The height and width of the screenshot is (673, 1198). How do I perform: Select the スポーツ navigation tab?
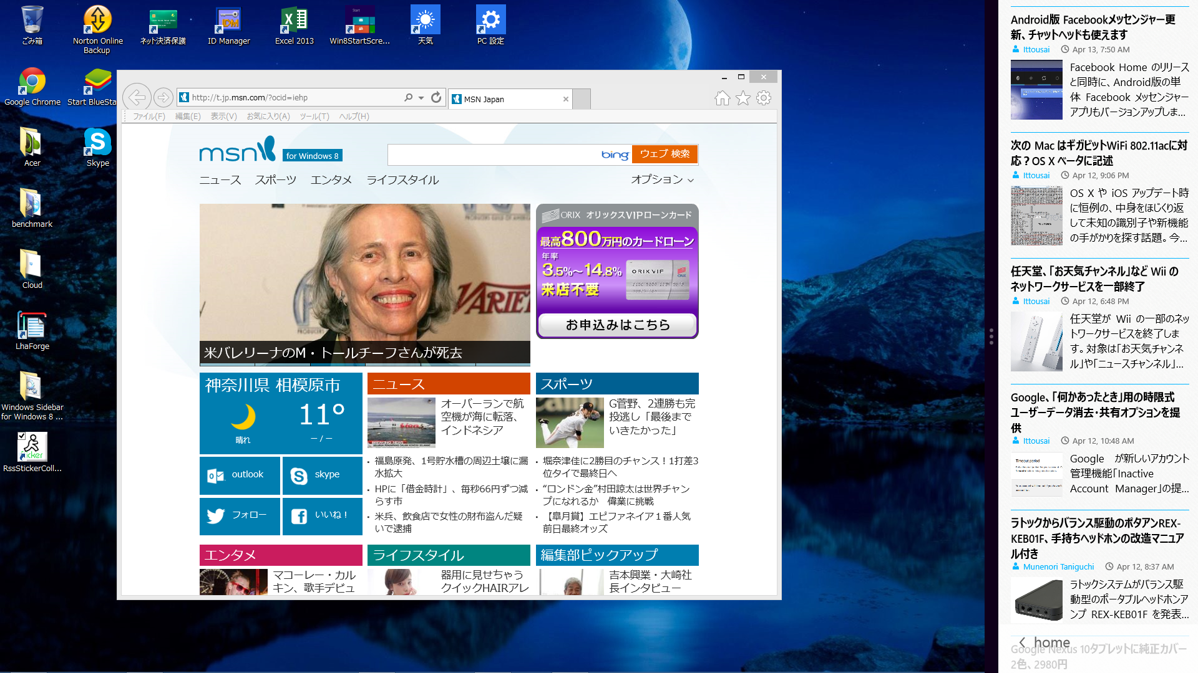(x=275, y=180)
